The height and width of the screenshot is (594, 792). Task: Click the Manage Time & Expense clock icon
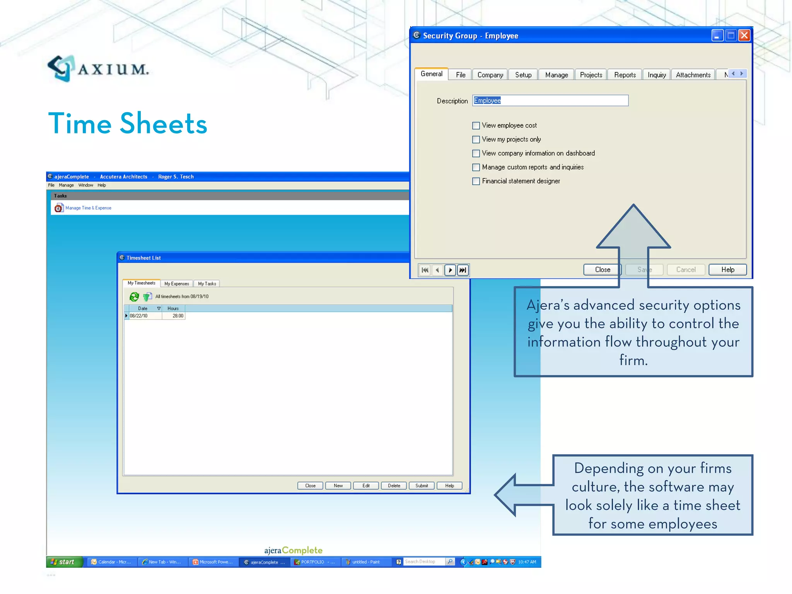(58, 208)
